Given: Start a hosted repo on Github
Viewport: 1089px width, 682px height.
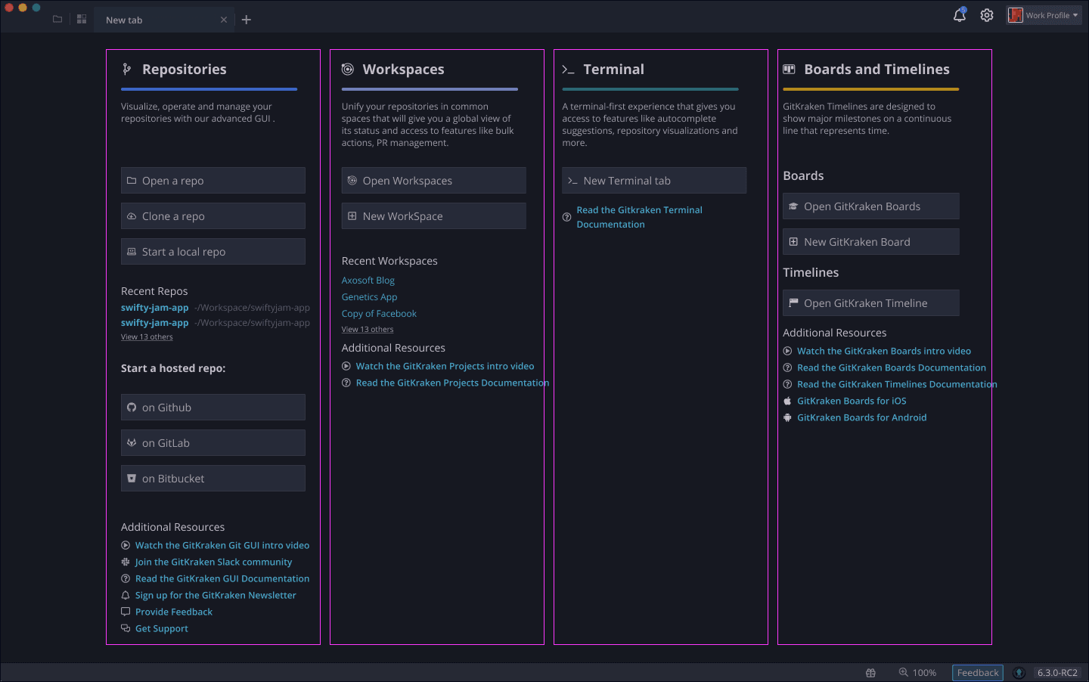Looking at the screenshot, I should point(213,408).
